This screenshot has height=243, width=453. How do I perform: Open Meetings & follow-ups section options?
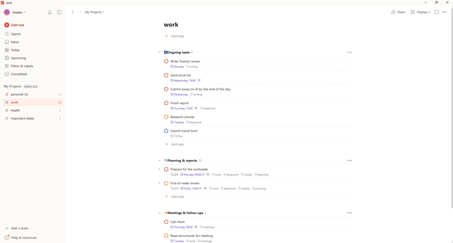(350, 213)
